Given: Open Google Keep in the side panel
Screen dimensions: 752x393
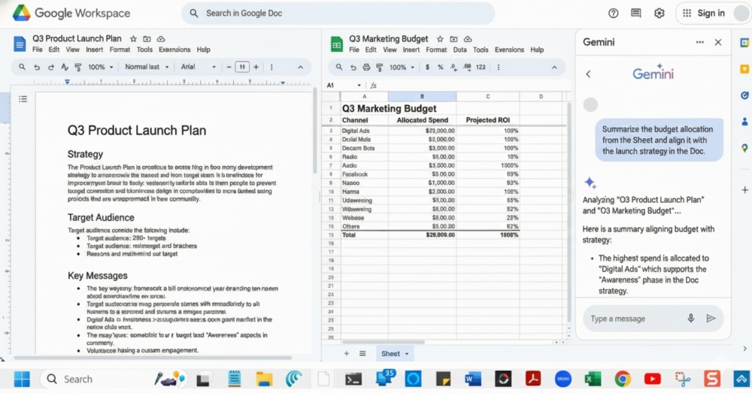Looking at the screenshot, I should pos(744,69).
